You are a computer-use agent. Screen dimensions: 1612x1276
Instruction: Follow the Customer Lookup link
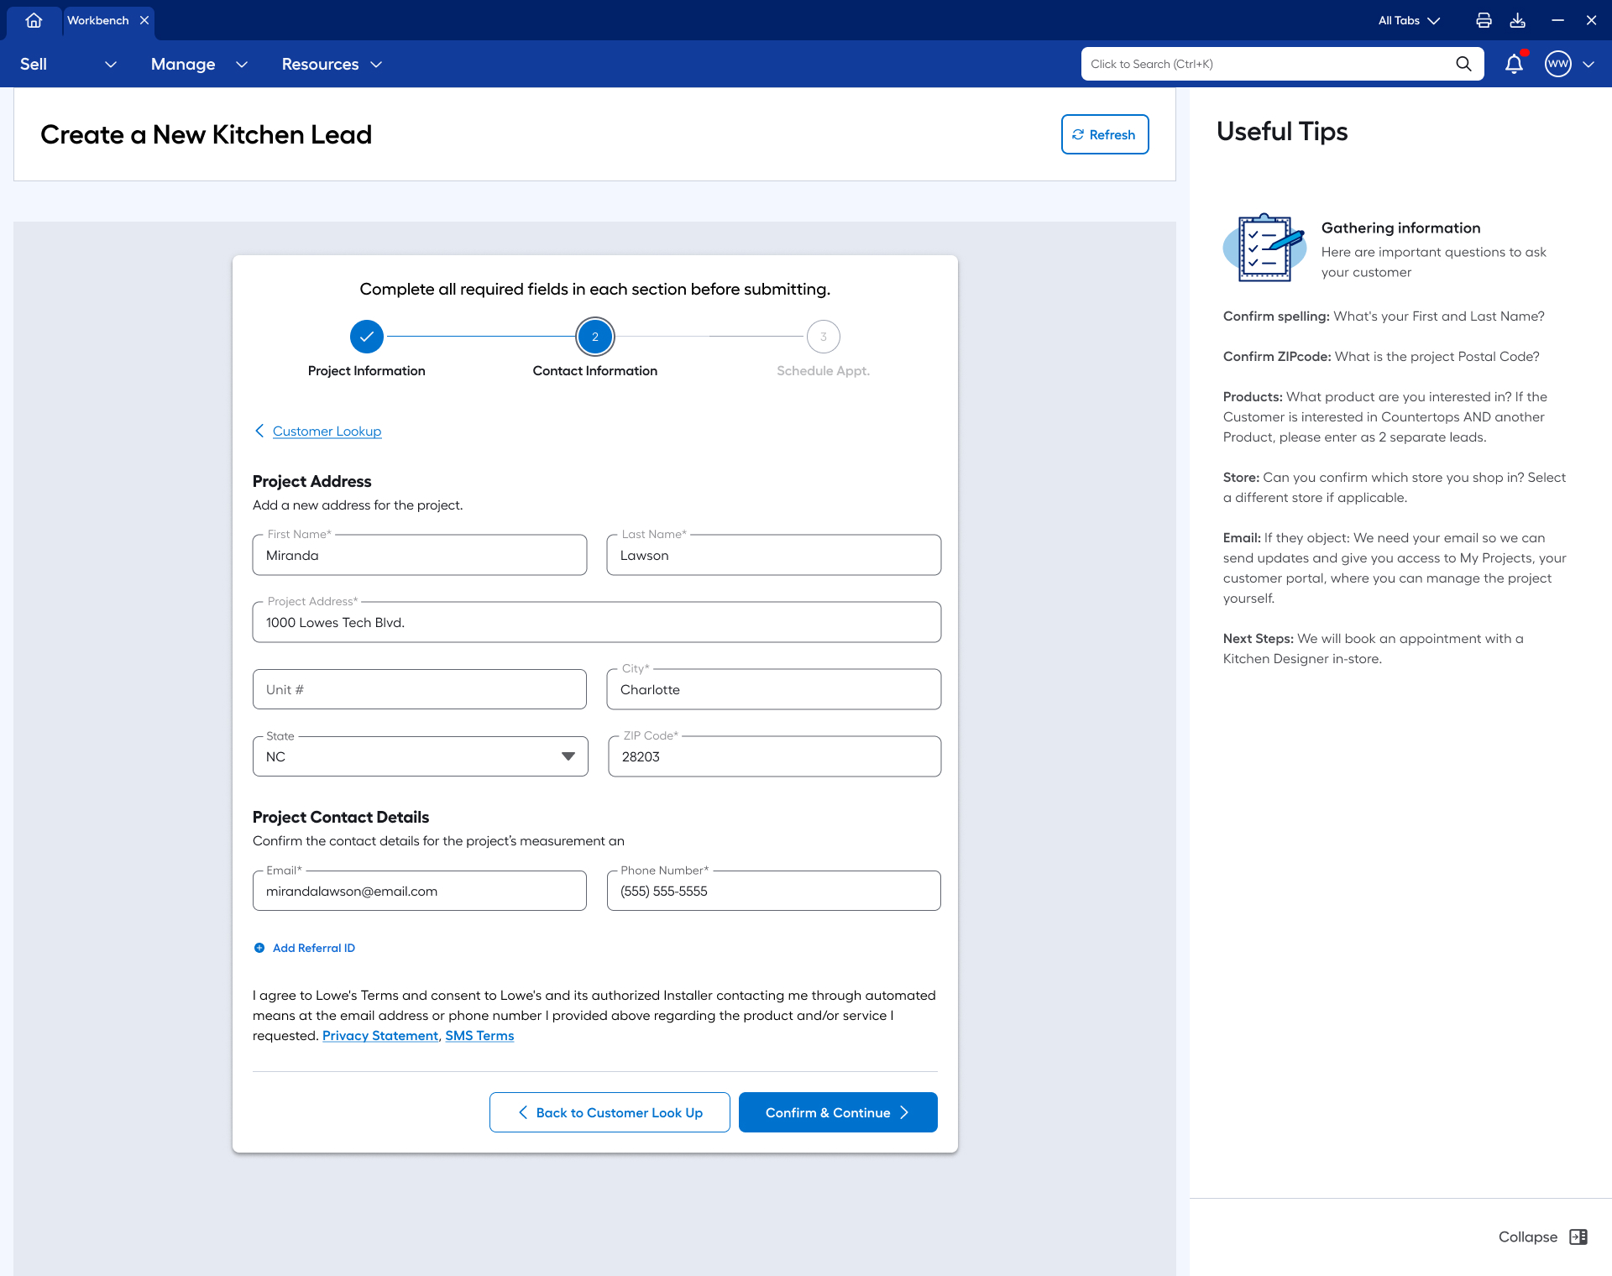327,431
